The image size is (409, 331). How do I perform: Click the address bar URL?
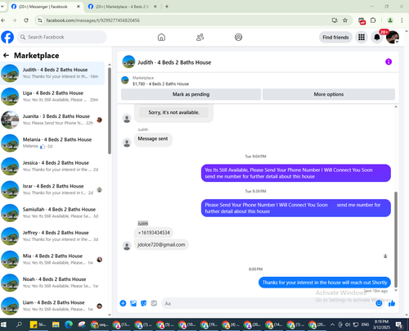click(93, 20)
